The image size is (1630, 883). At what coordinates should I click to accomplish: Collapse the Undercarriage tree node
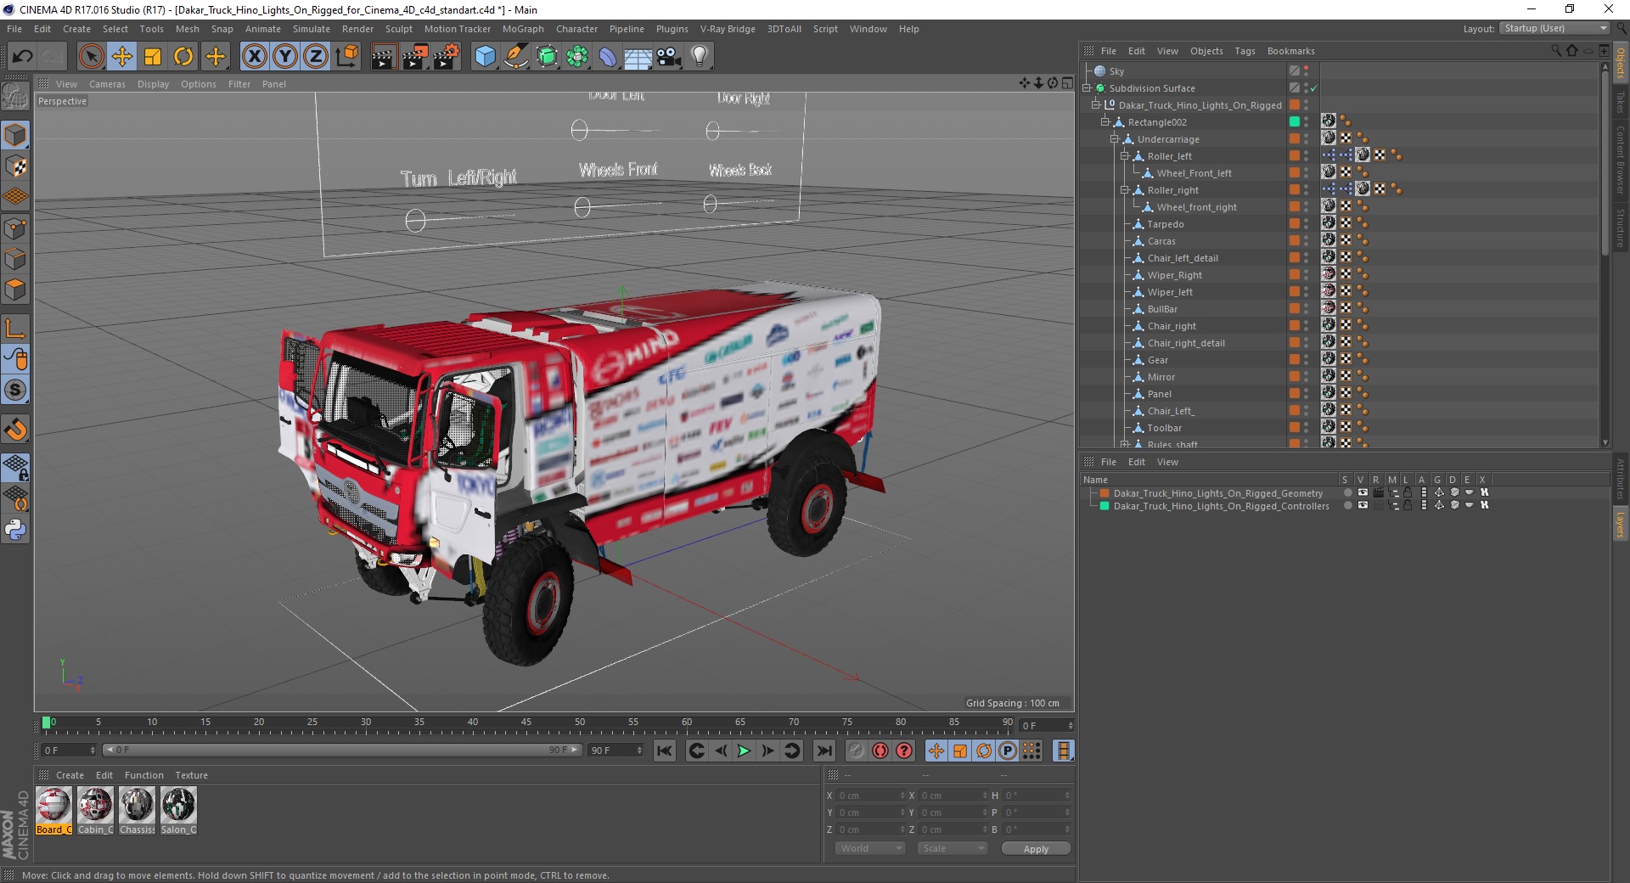tap(1115, 139)
